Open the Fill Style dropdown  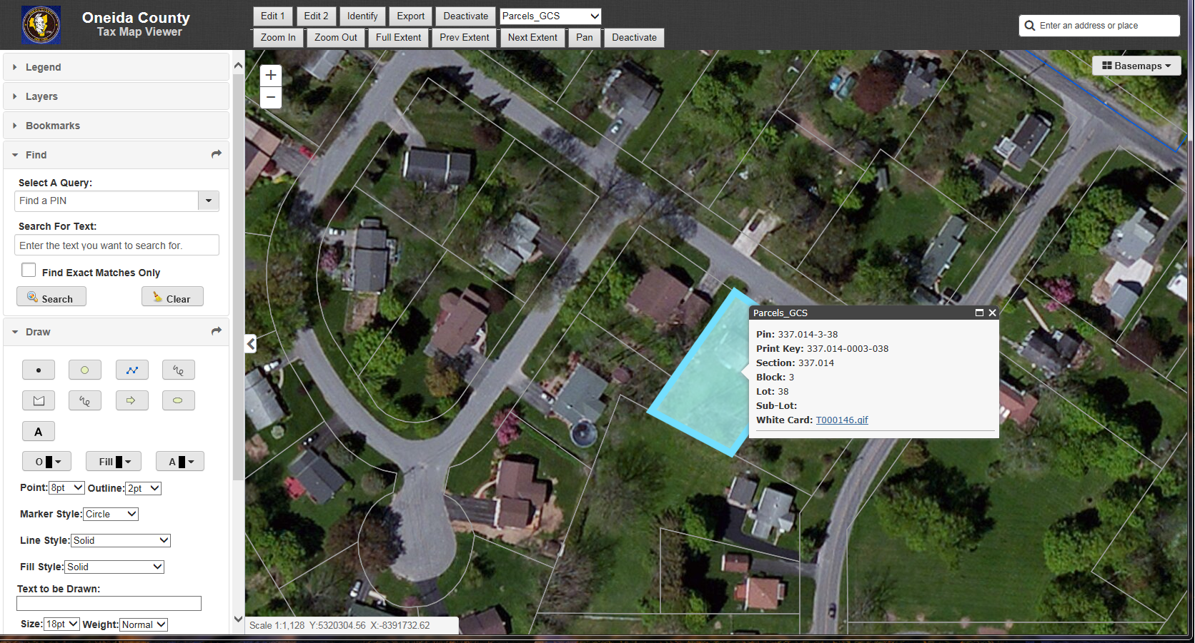point(114,567)
